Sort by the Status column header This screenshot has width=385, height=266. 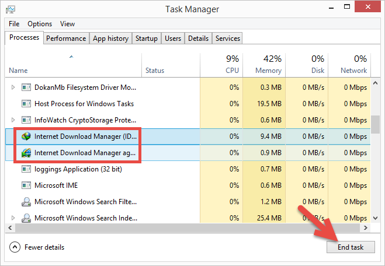(171, 65)
